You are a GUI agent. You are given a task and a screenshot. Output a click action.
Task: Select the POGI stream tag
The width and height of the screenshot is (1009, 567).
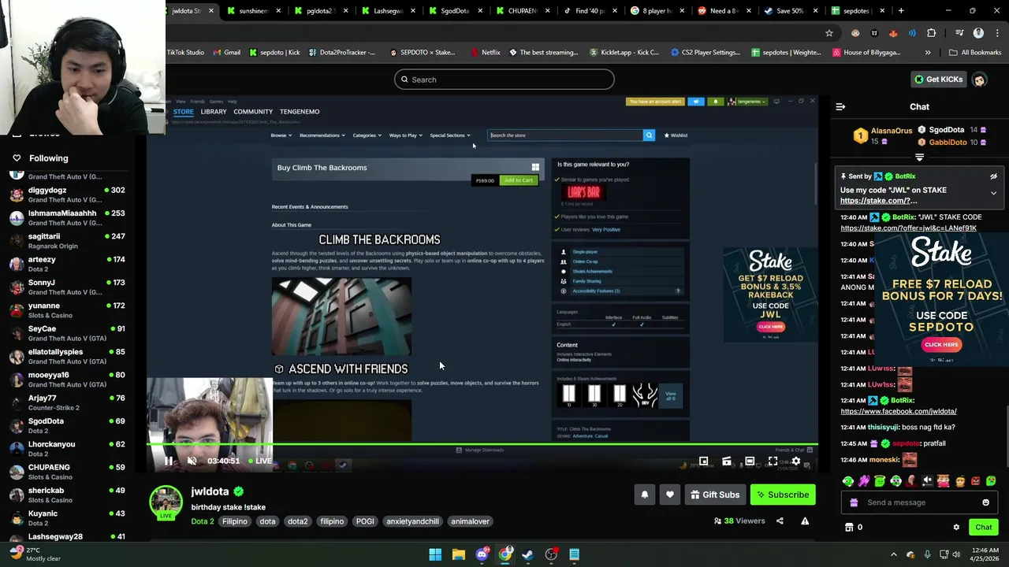point(365,521)
